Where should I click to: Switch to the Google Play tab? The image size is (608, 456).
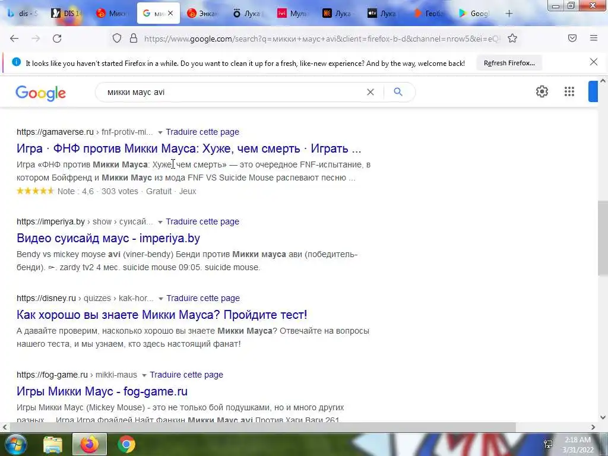(x=473, y=13)
